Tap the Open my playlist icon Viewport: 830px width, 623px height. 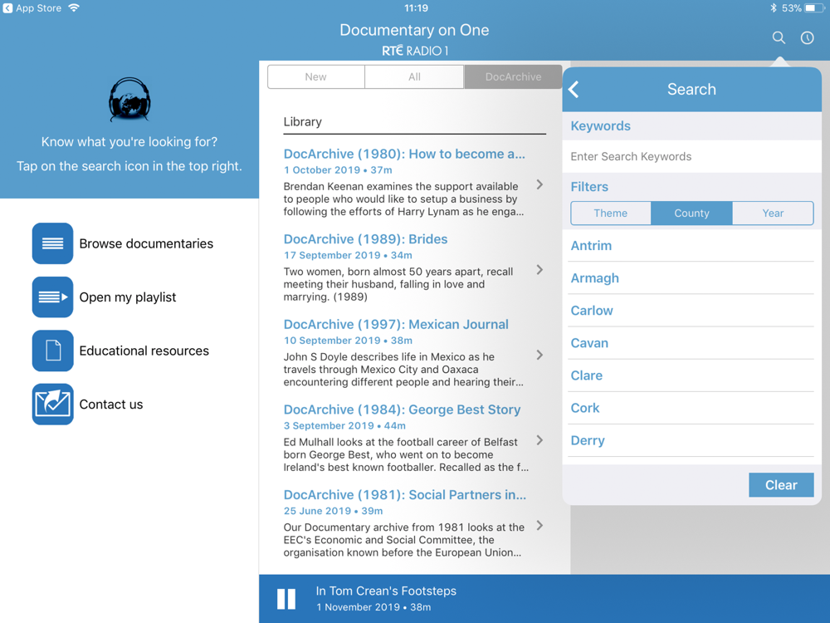coord(52,297)
